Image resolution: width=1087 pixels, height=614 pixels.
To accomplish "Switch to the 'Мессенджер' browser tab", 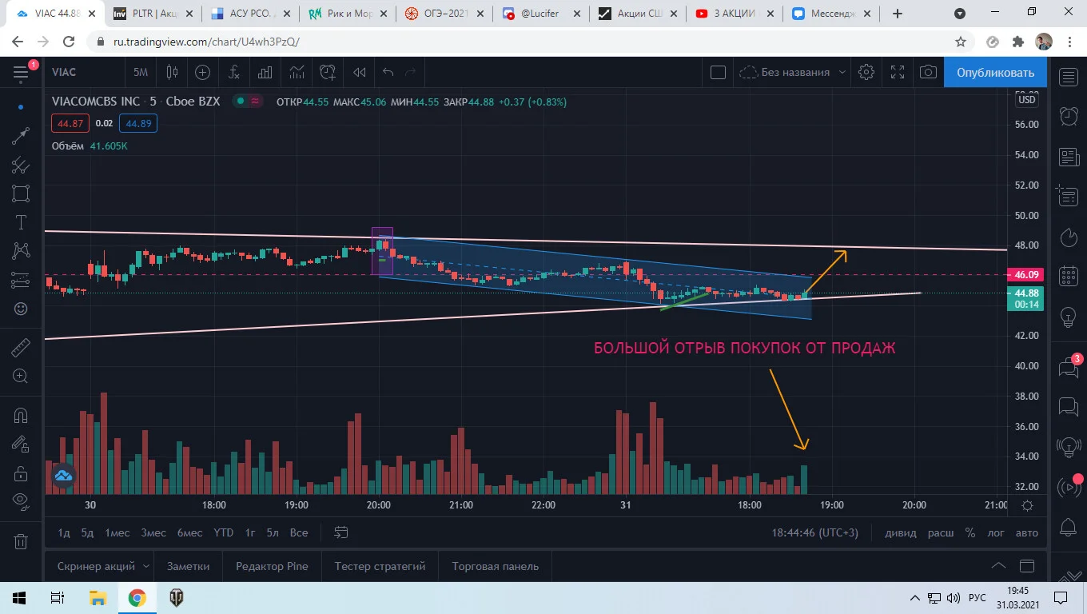I will point(833,14).
